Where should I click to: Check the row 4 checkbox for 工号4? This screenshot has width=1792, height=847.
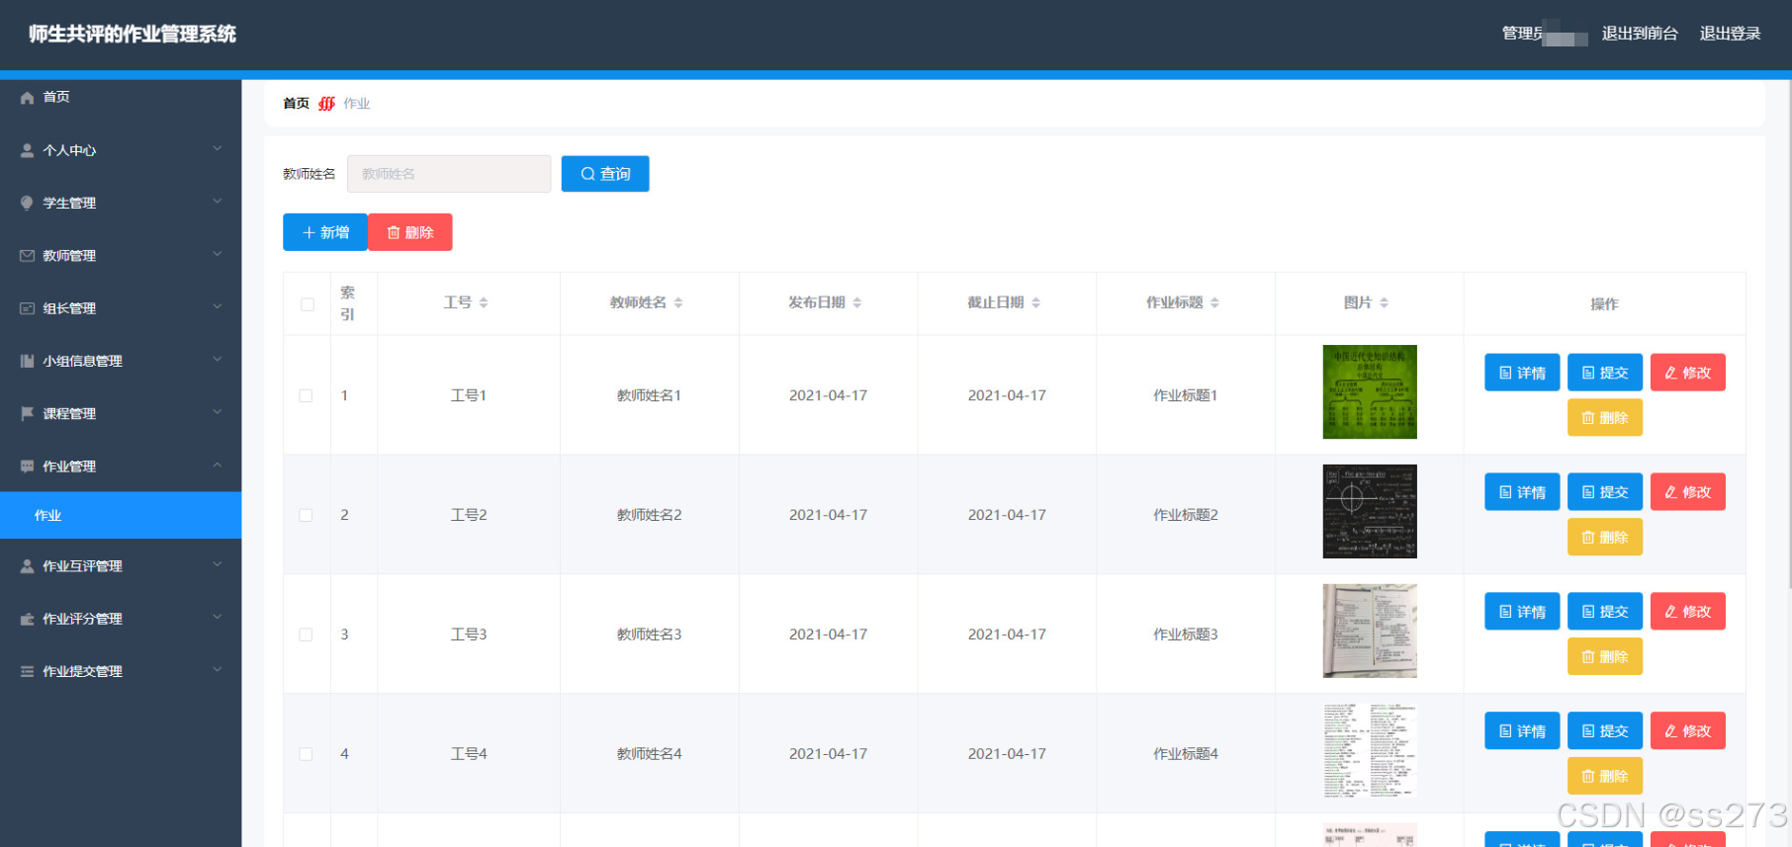click(306, 754)
